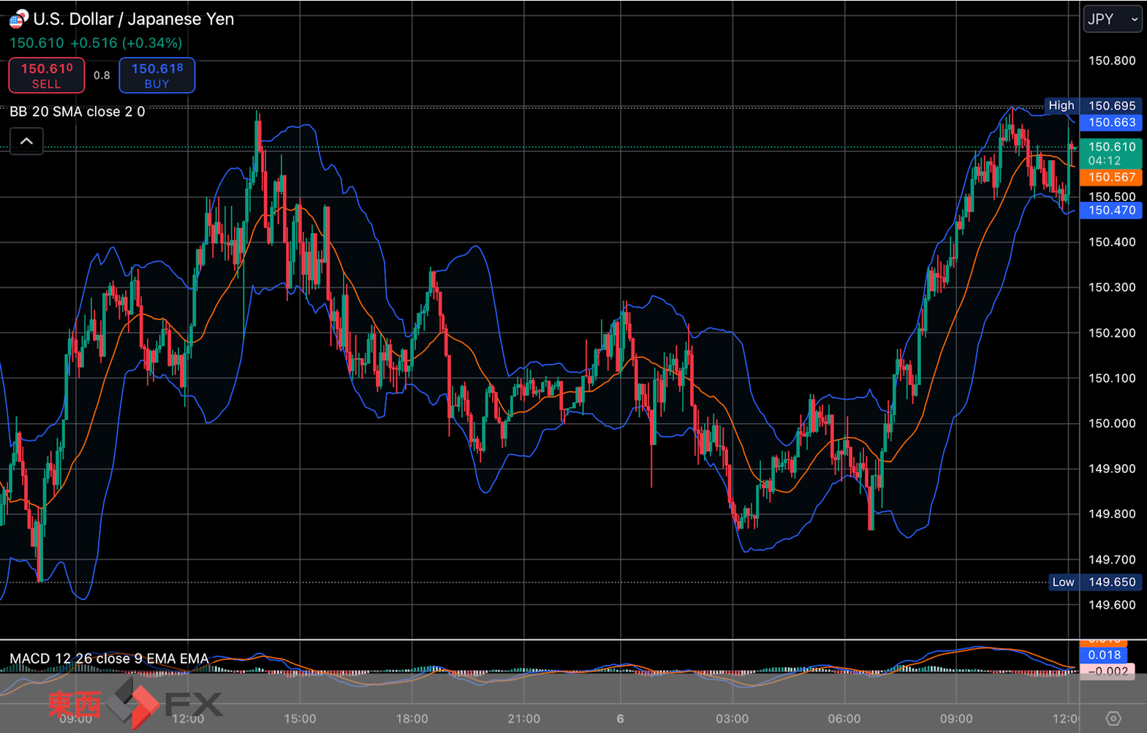
Task: Click the SELL 150.610 button
Action: pyautogui.click(x=47, y=75)
